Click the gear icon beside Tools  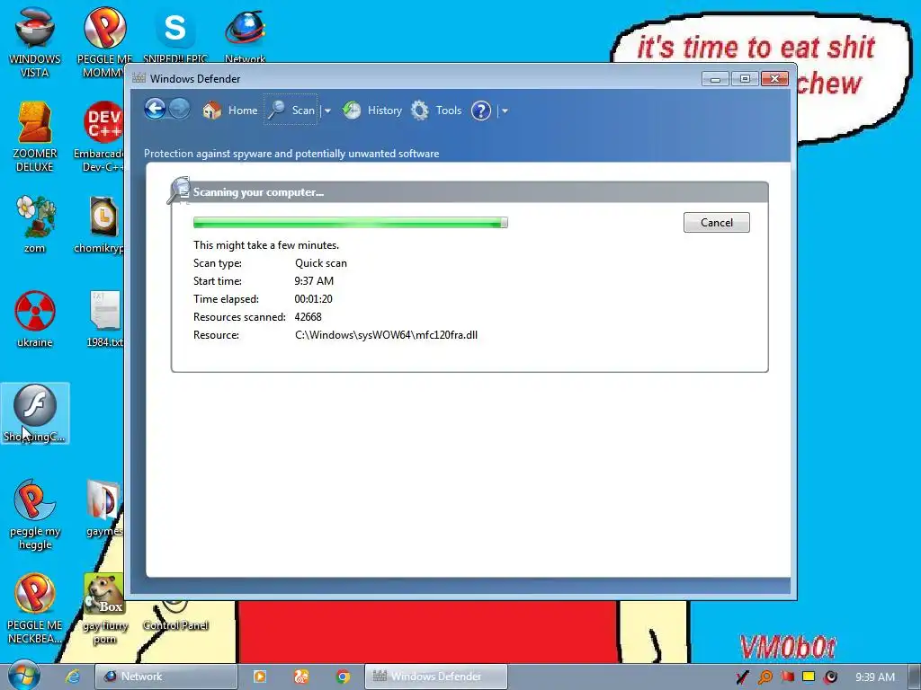[x=419, y=111]
